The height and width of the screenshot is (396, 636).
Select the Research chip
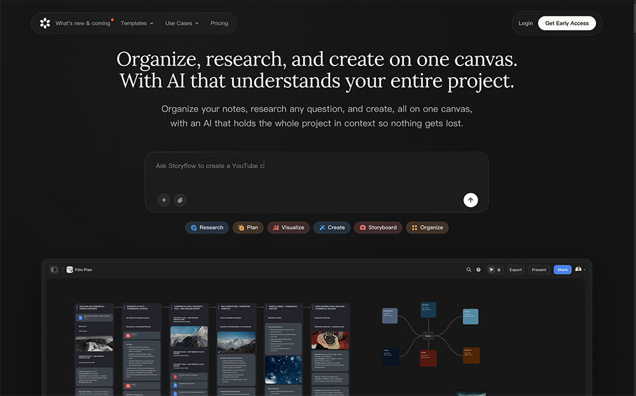pyautogui.click(x=207, y=228)
